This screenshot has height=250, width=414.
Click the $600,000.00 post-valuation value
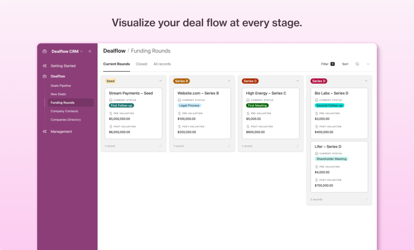256,132
